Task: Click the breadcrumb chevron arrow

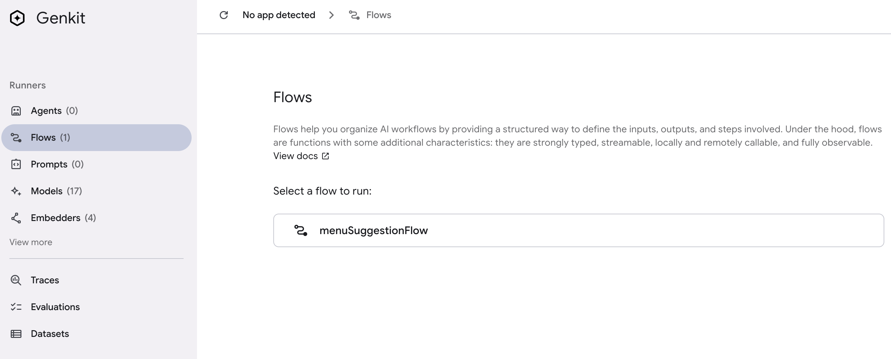Action: 331,15
